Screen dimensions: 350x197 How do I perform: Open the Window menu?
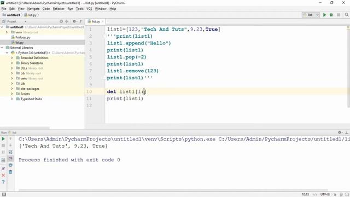[101, 9]
